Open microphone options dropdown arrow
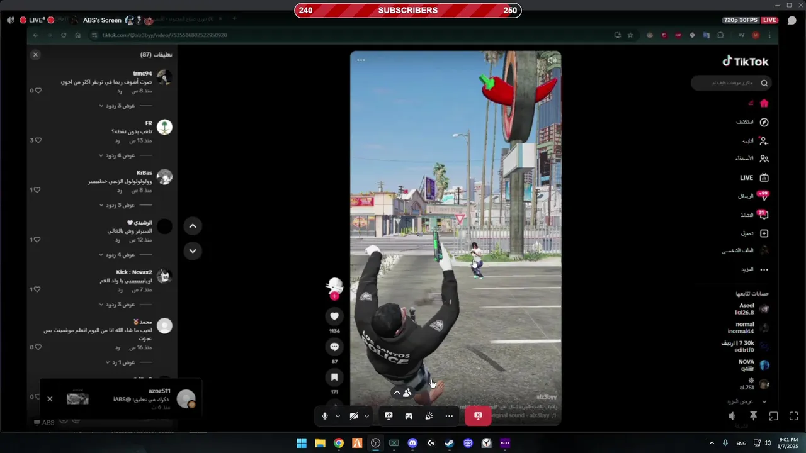Image resolution: width=806 pixels, height=453 pixels. [338, 416]
